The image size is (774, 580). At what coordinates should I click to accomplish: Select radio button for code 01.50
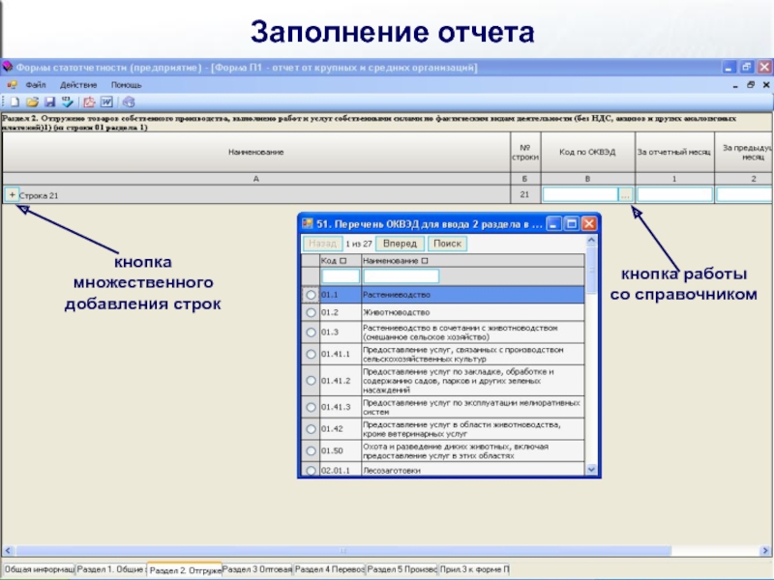311,450
